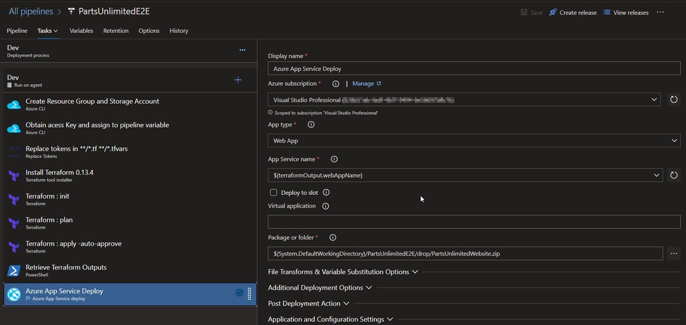Switch to the History tab
This screenshot has height=325, width=686.
179,31
